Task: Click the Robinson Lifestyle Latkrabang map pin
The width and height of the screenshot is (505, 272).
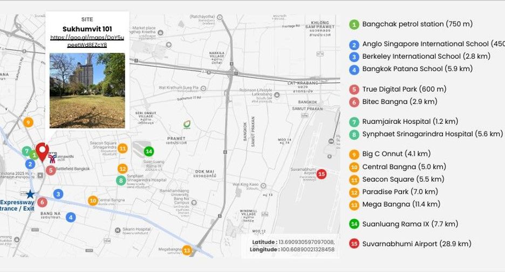Action: coord(277,95)
